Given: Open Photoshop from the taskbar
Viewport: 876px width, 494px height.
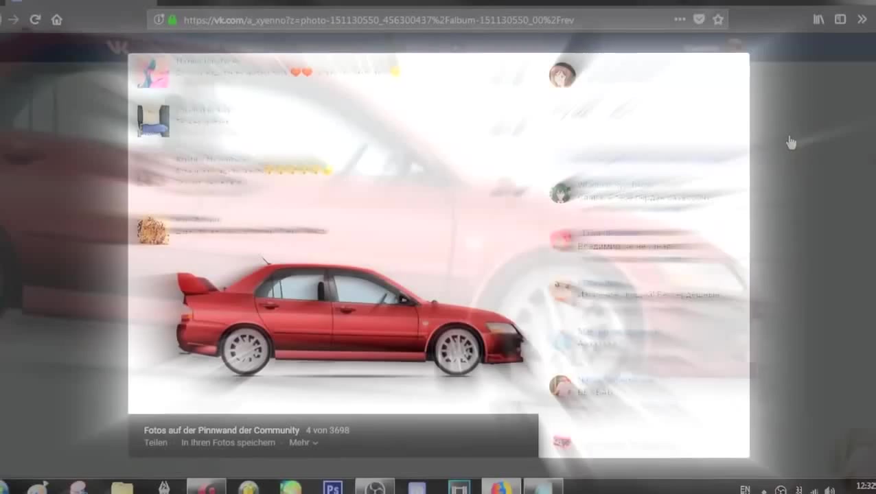Looking at the screenshot, I should [x=333, y=488].
